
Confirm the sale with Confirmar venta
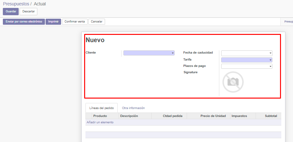pos(75,22)
